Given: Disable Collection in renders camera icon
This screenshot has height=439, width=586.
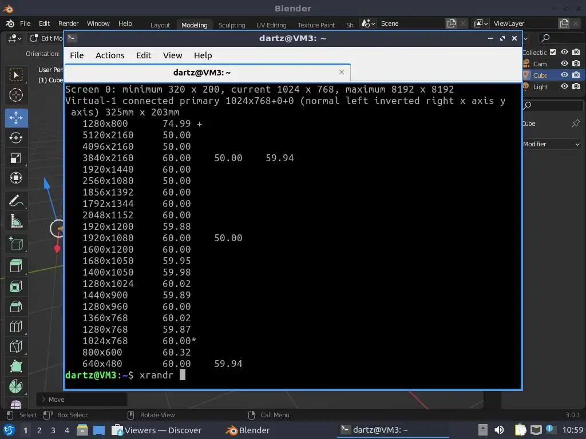Looking at the screenshot, I should coord(576,52).
